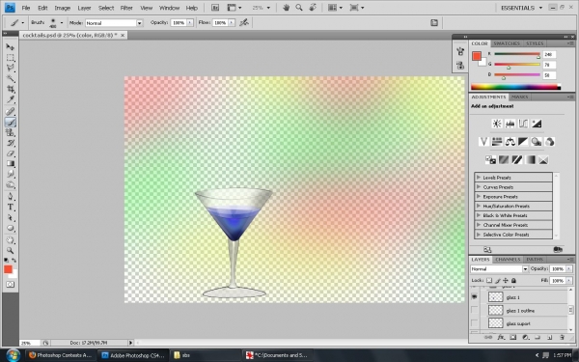Viewport: 579px width, 362px height.
Task: Select the Eyedropper tool
Action: 10,99
